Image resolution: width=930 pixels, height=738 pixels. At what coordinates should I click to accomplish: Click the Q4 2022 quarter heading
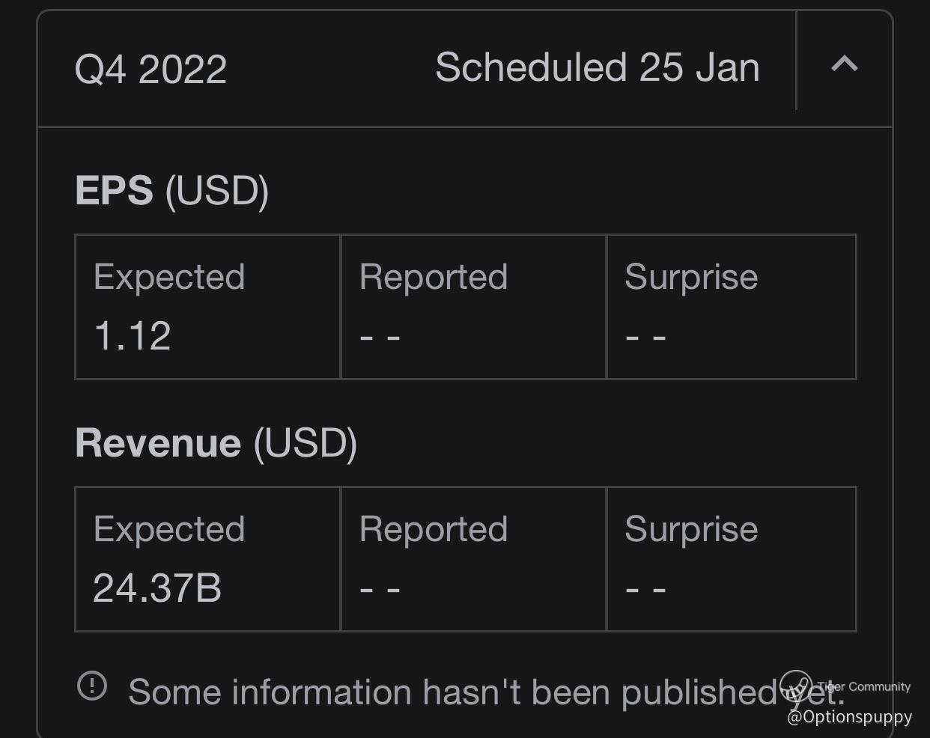151,70
